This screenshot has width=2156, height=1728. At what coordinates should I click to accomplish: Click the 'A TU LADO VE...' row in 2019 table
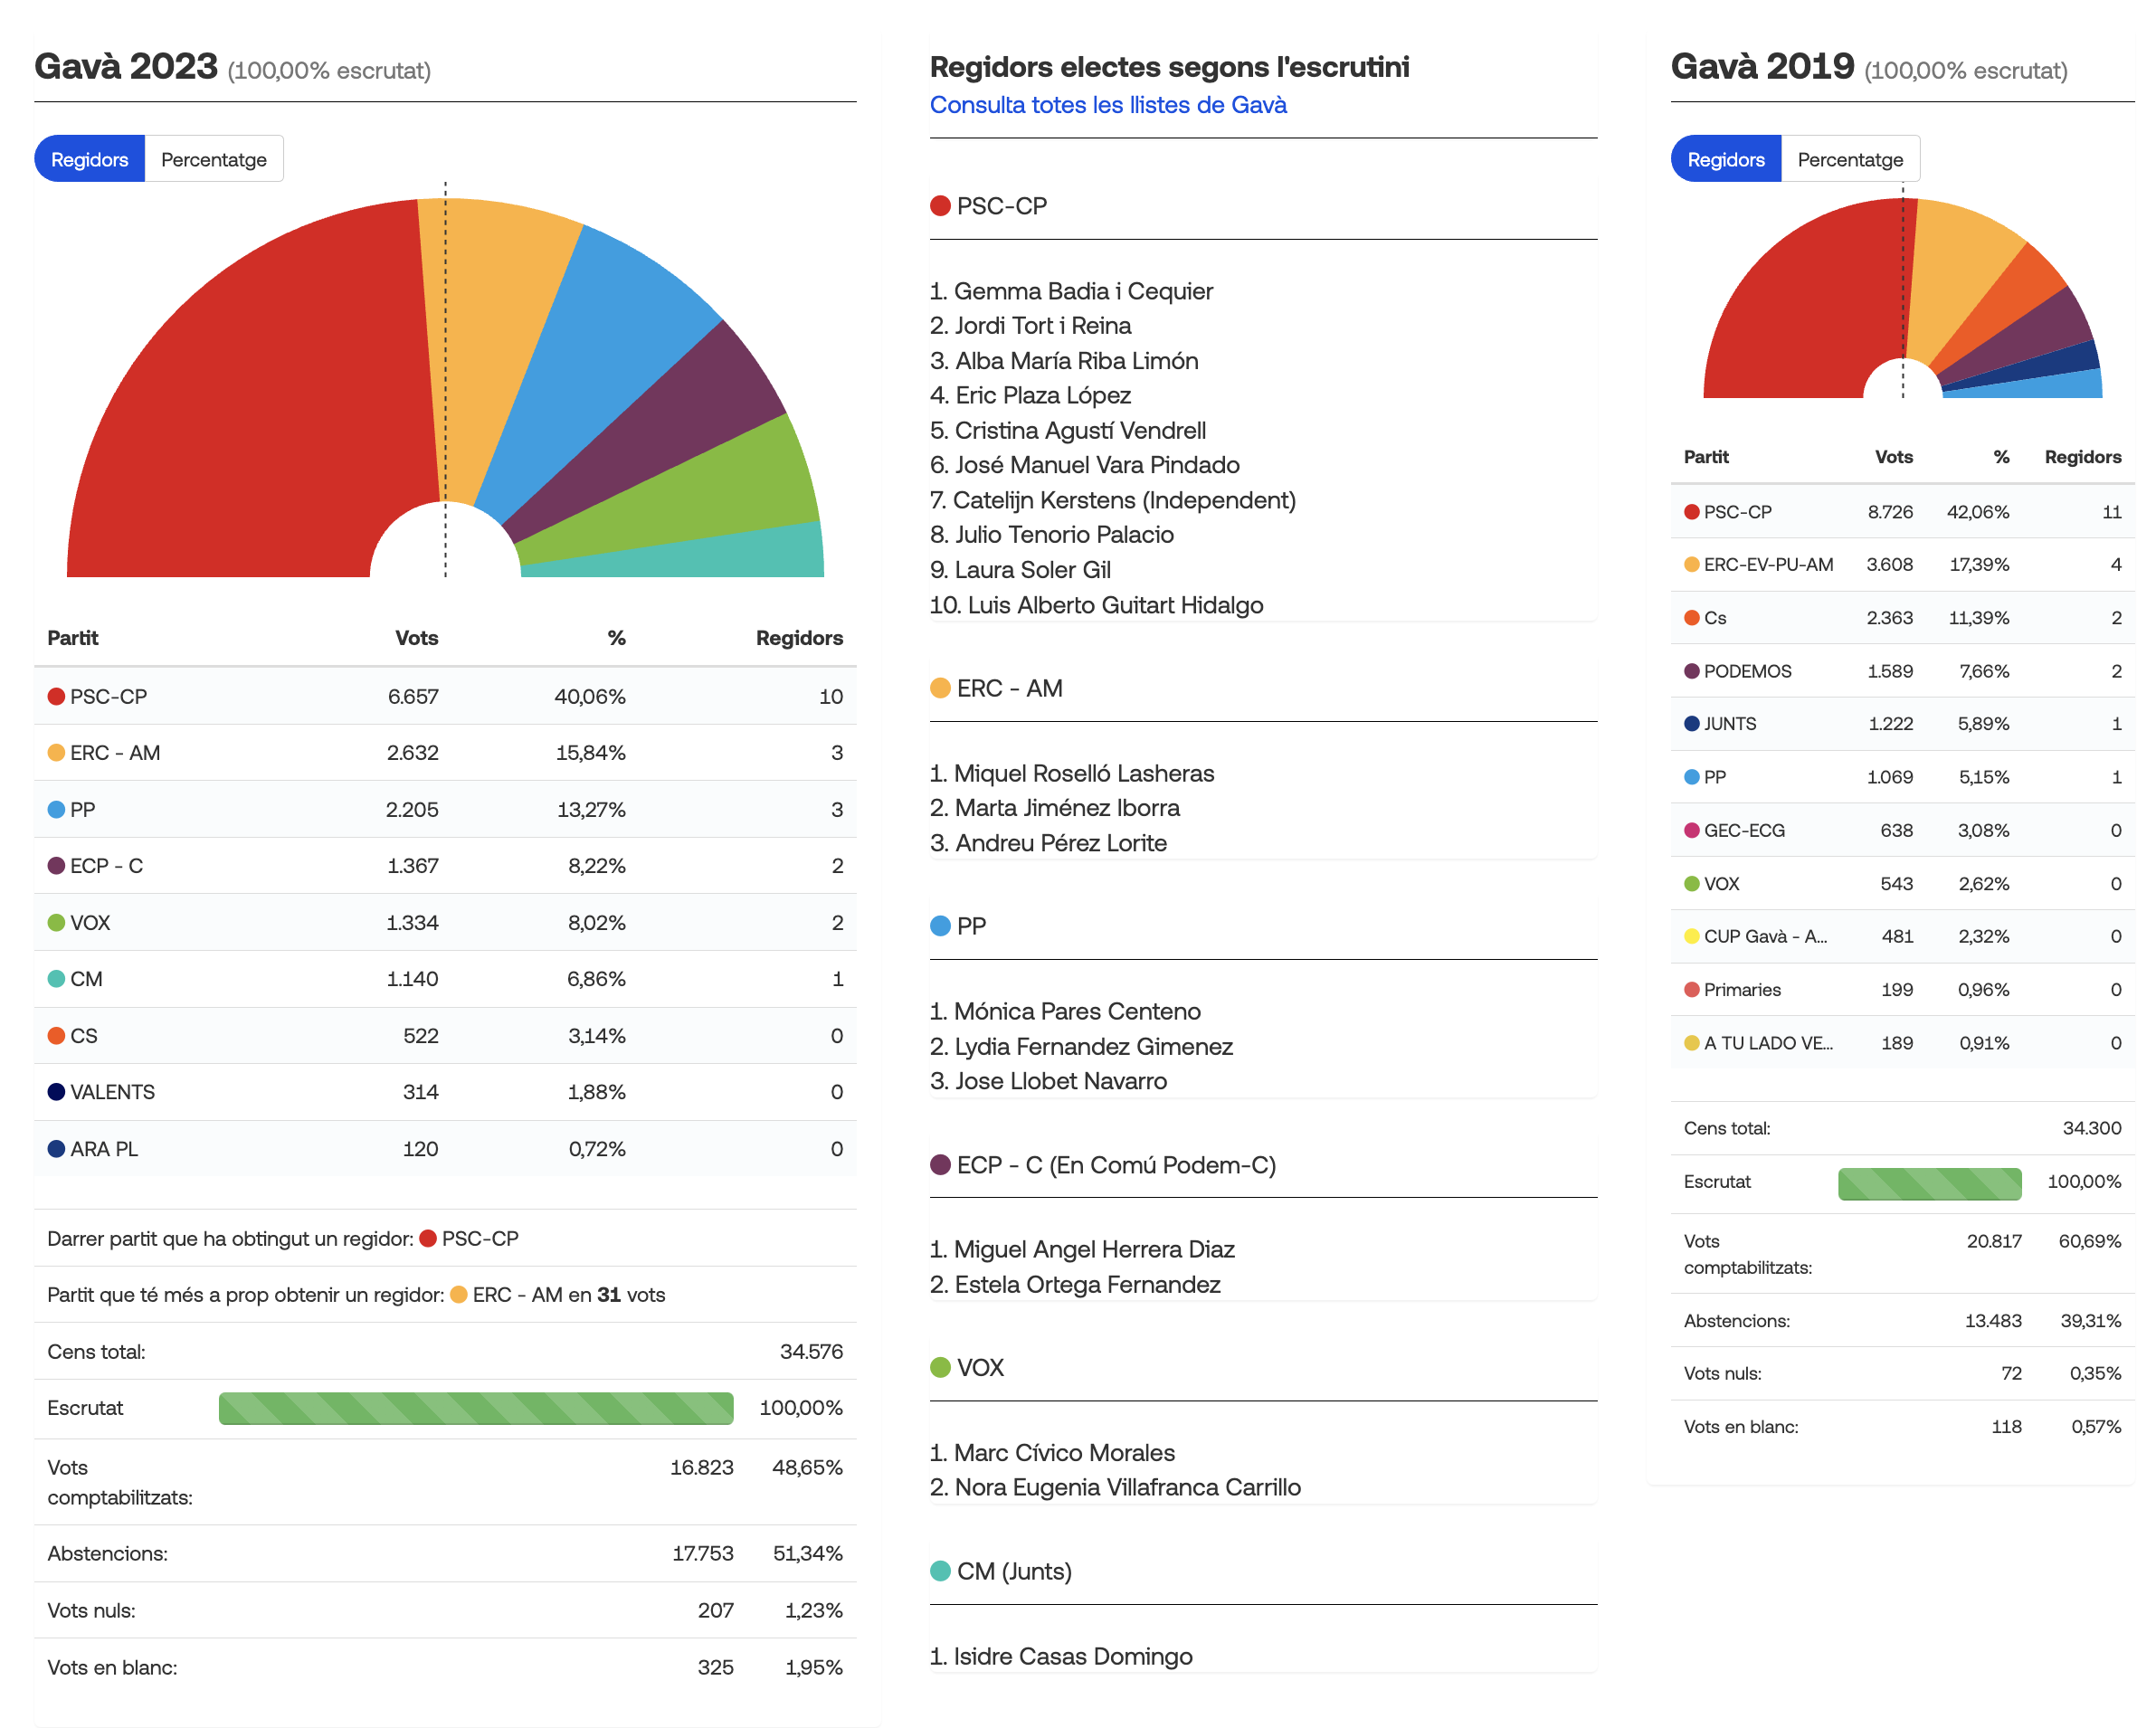click(x=1903, y=1043)
